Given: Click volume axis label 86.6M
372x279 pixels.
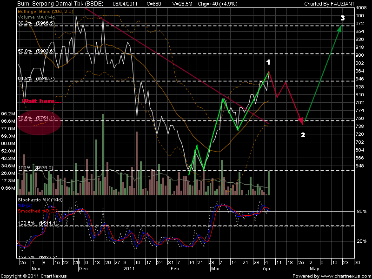Looking at the screenshot, I should pos(8,121).
